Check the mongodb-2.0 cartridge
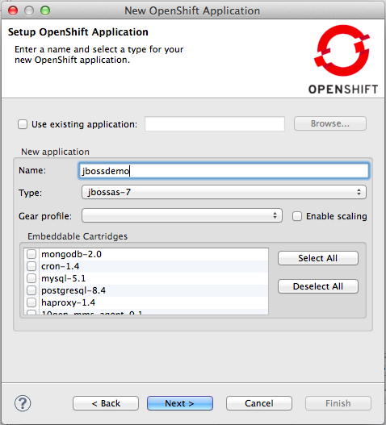Image resolution: width=386 pixels, height=425 pixels. click(31, 254)
